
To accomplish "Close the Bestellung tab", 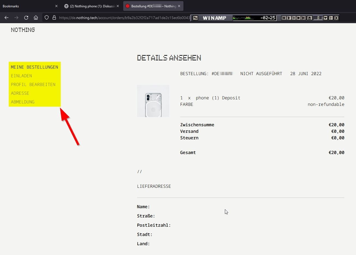I will click(179, 6).
